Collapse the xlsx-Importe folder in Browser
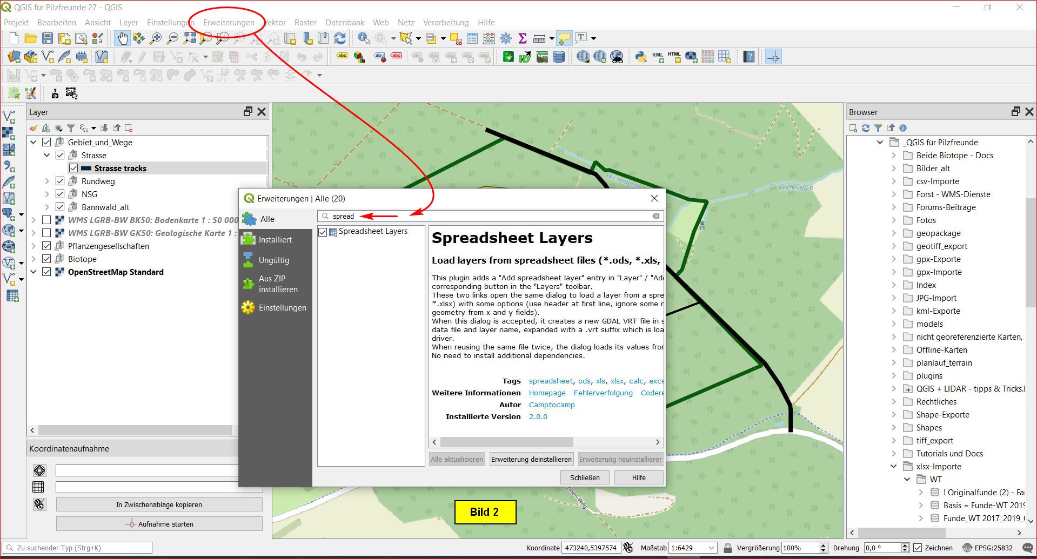This screenshot has width=1037, height=559. pos(894,467)
